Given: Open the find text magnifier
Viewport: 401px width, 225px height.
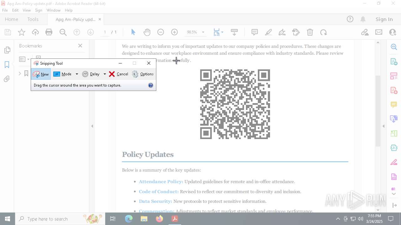Looking at the screenshot, I should coord(63,32).
